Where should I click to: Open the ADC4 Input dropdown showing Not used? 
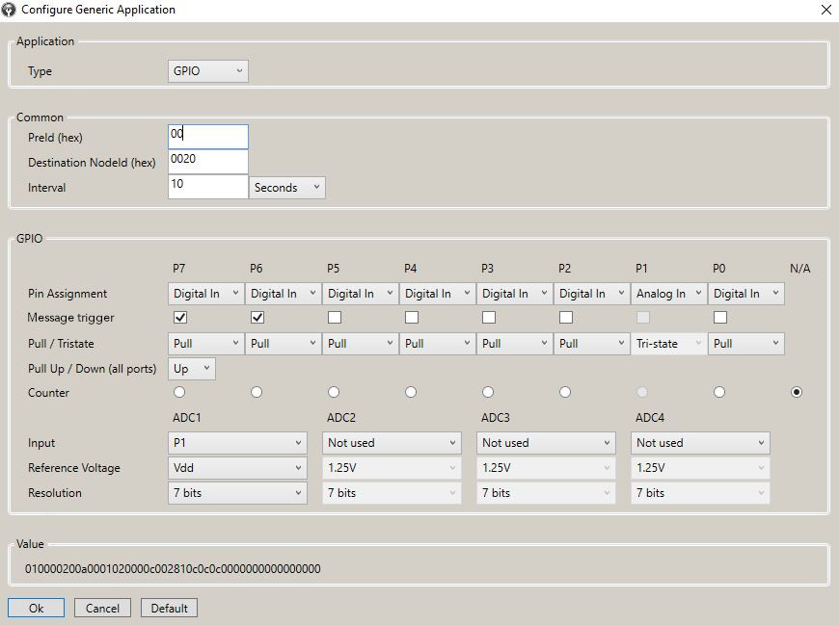click(x=700, y=443)
